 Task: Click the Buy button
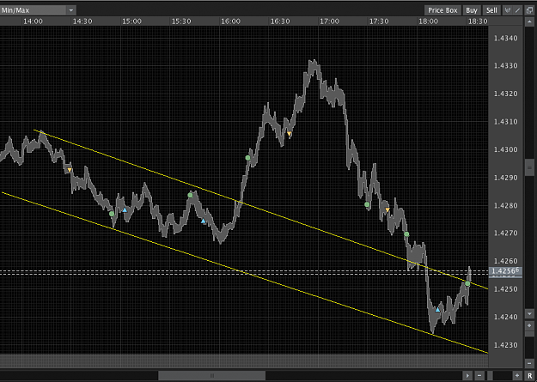tap(472, 10)
